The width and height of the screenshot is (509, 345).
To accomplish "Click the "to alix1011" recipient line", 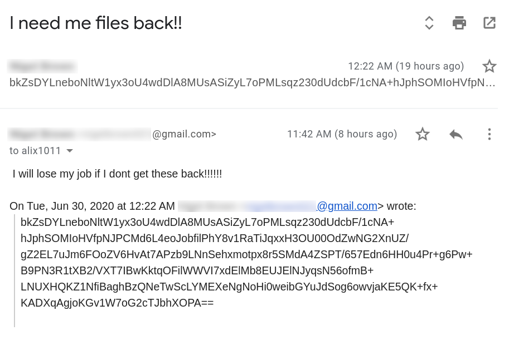I will [x=35, y=151].
